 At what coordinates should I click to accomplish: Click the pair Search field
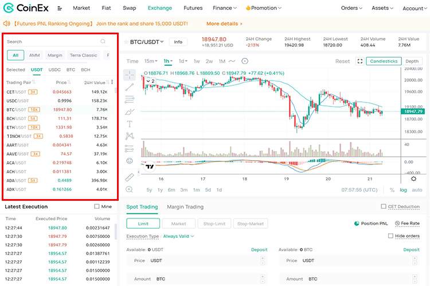[57, 41]
